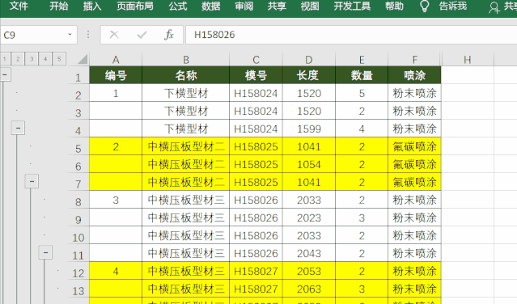Collapse outline group at row 11
Image resolution: width=517 pixels, height=304 pixels.
(45, 252)
